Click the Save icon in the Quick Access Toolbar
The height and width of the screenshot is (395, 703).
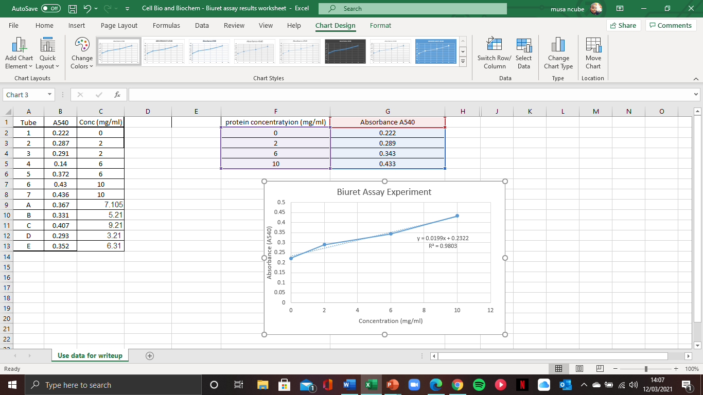[73, 8]
